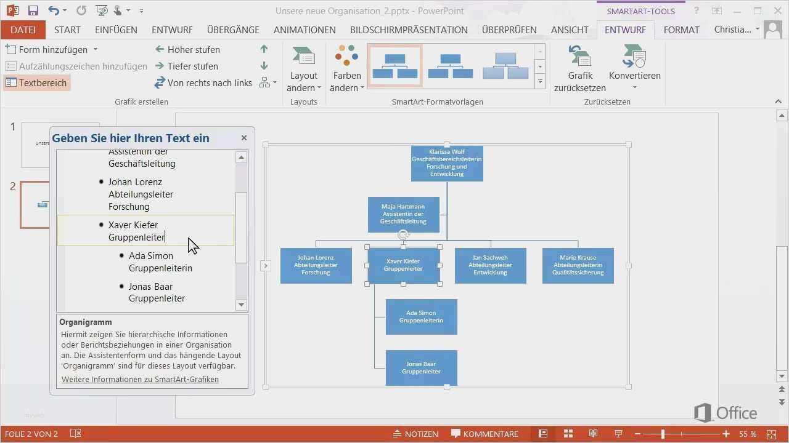The image size is (789, 443).
Task: Click the user account picture
Action: pyautogui.click(x=773, y=30)
